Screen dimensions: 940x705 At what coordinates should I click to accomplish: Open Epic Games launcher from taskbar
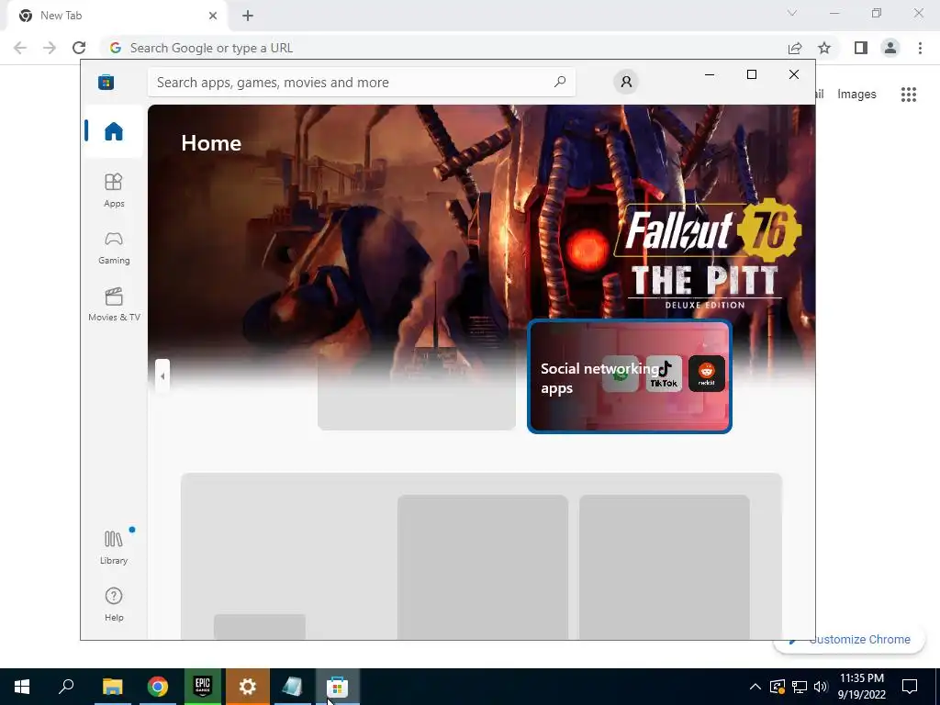pyautogui.click(x=203, y=687)
